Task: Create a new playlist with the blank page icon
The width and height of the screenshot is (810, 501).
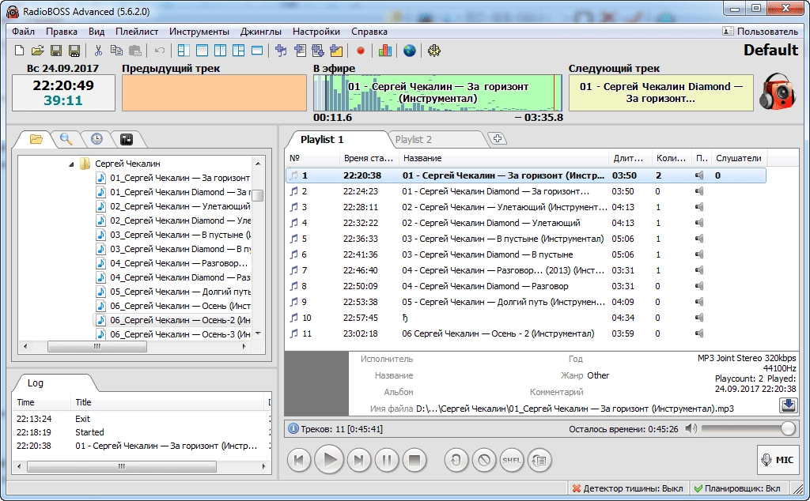Action: pos(19,51)
